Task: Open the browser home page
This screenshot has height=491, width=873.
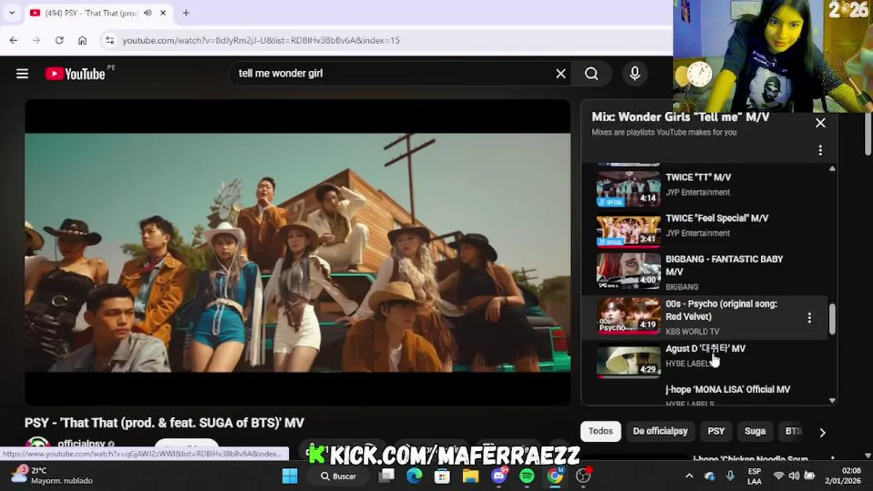Action: (x=83, y=40)
